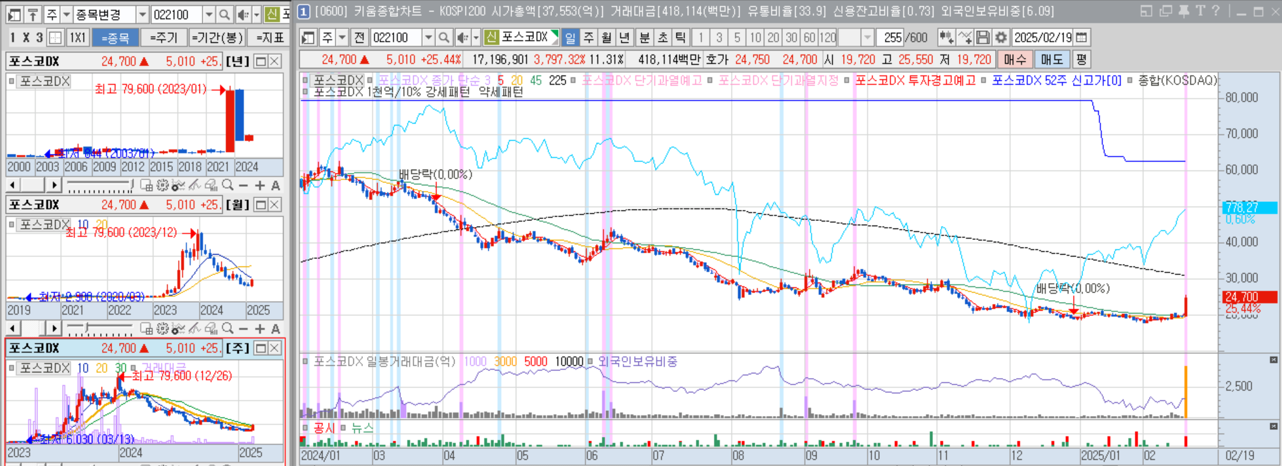The width and height of the screenshot is (1282, 466).
Task: Select 주 (weekly) period toggle
Action: tap(588, 37)
